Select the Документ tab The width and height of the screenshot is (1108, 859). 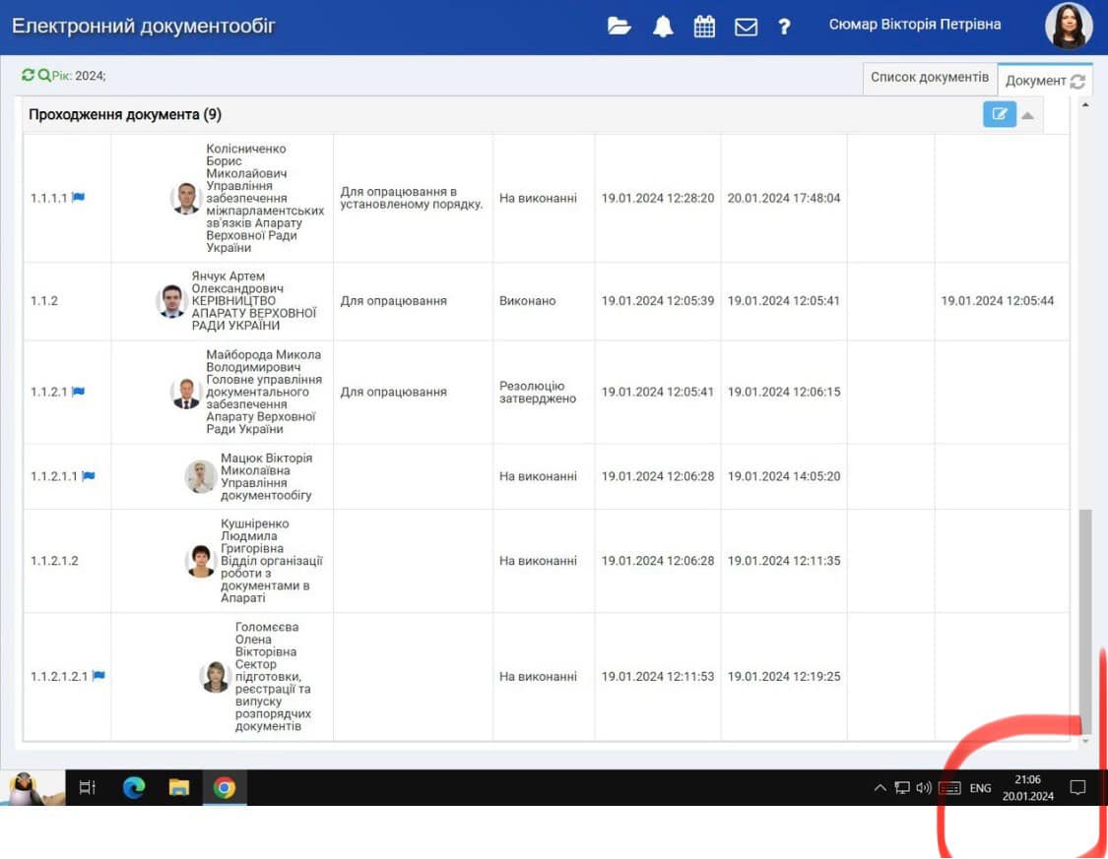(1035, 81)
